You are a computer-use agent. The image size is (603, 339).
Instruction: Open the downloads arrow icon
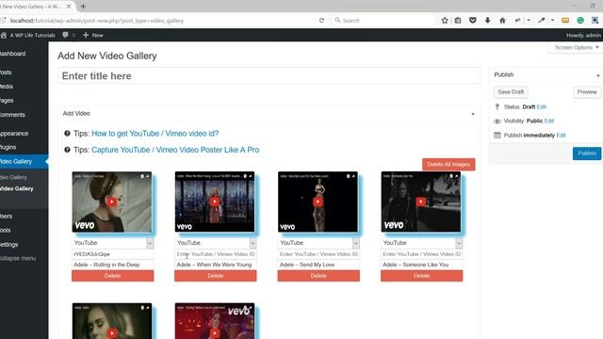pos(487,21)
